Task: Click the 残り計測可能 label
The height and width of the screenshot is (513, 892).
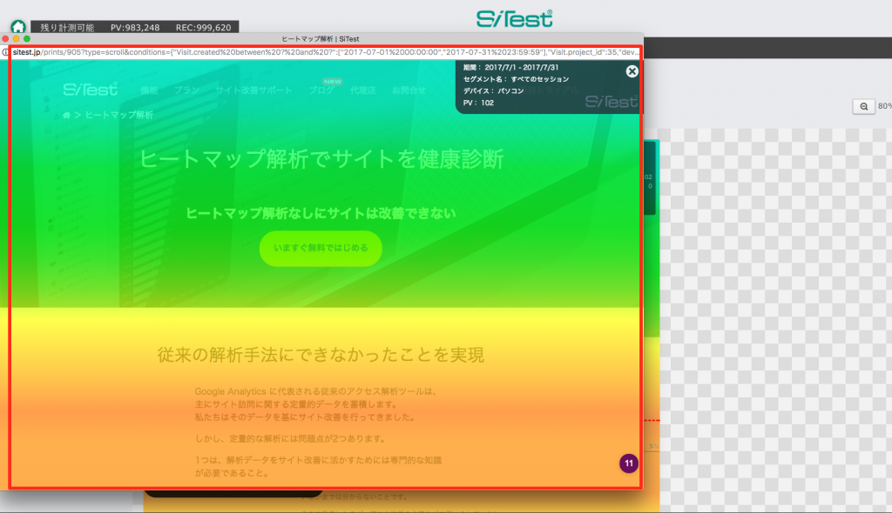Action: 67,27
